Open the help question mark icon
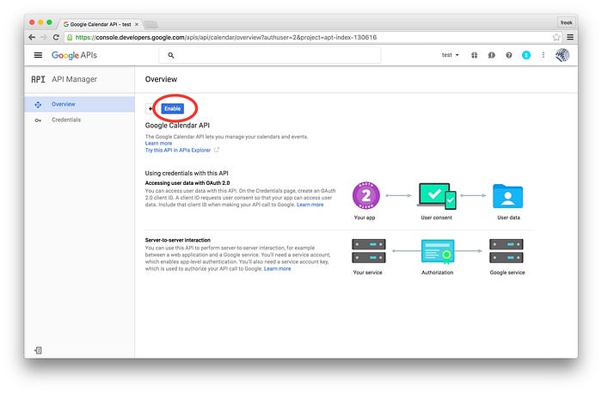 click(x=509, y=55)
